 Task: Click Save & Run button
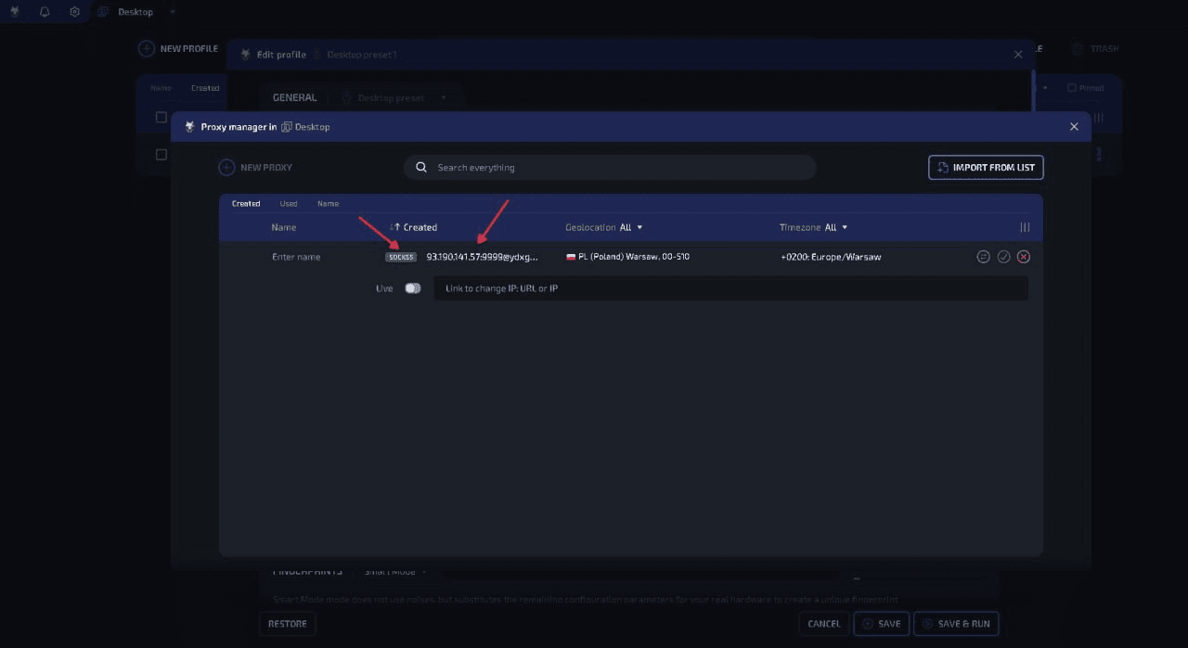(956, 624)
